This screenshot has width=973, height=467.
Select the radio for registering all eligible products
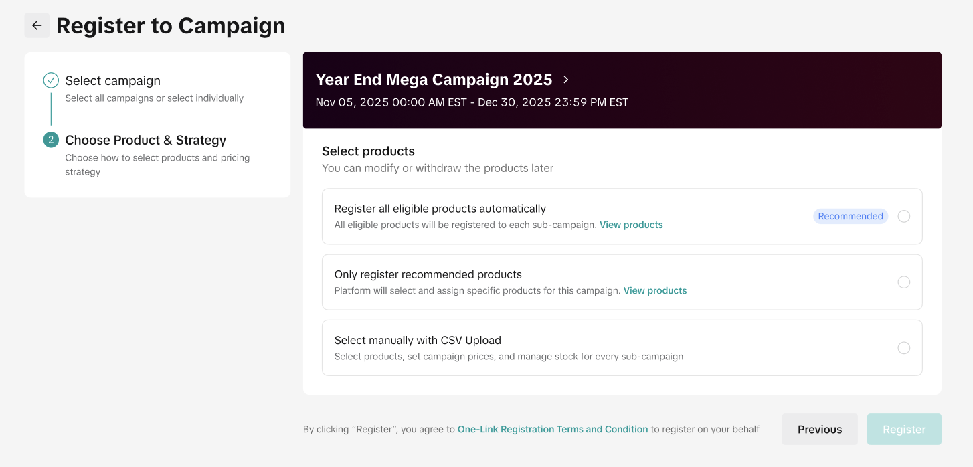tap(903, 216)
